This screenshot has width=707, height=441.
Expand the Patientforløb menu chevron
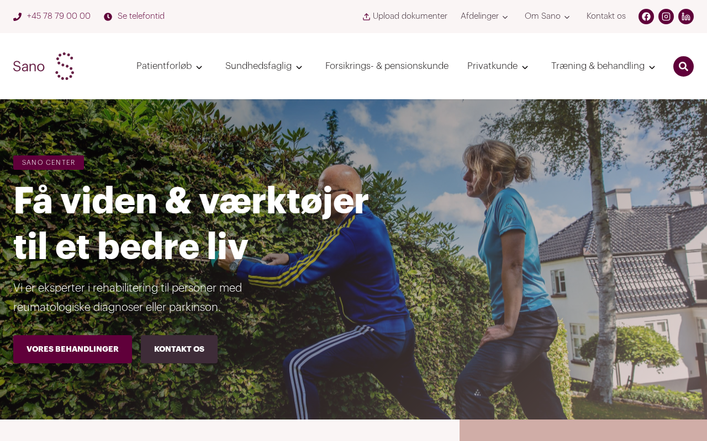tap(199, 67)
